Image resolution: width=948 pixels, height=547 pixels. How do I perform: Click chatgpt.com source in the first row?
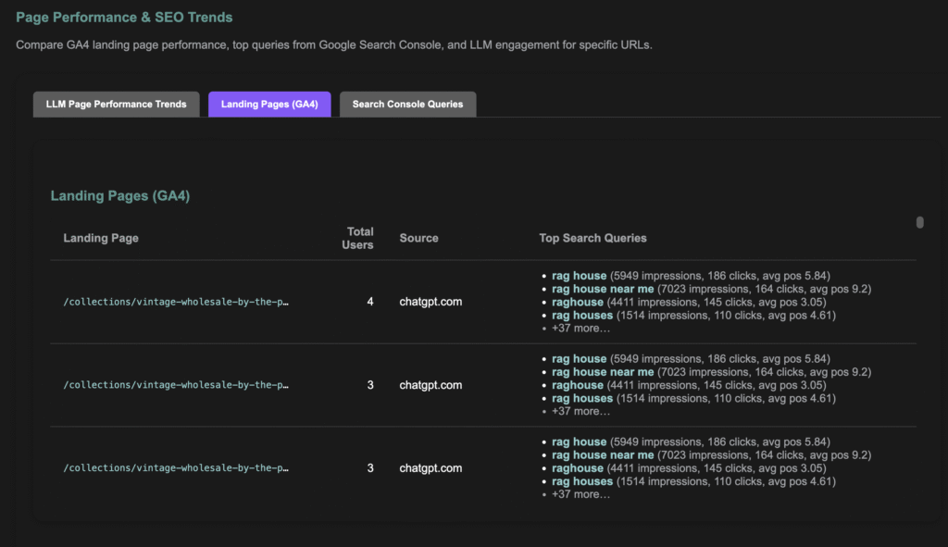(430, 302)
